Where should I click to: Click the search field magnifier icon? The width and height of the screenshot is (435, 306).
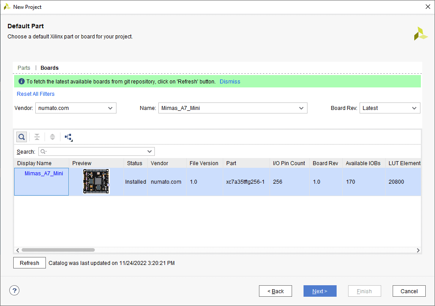click(44, 151)
